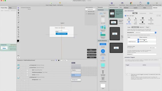Collapse the Foreground element group

point(30,65)
